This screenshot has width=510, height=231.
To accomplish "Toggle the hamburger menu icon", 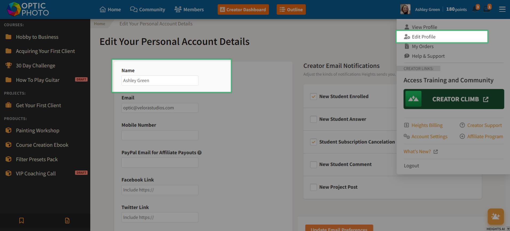I will [502, 9].
